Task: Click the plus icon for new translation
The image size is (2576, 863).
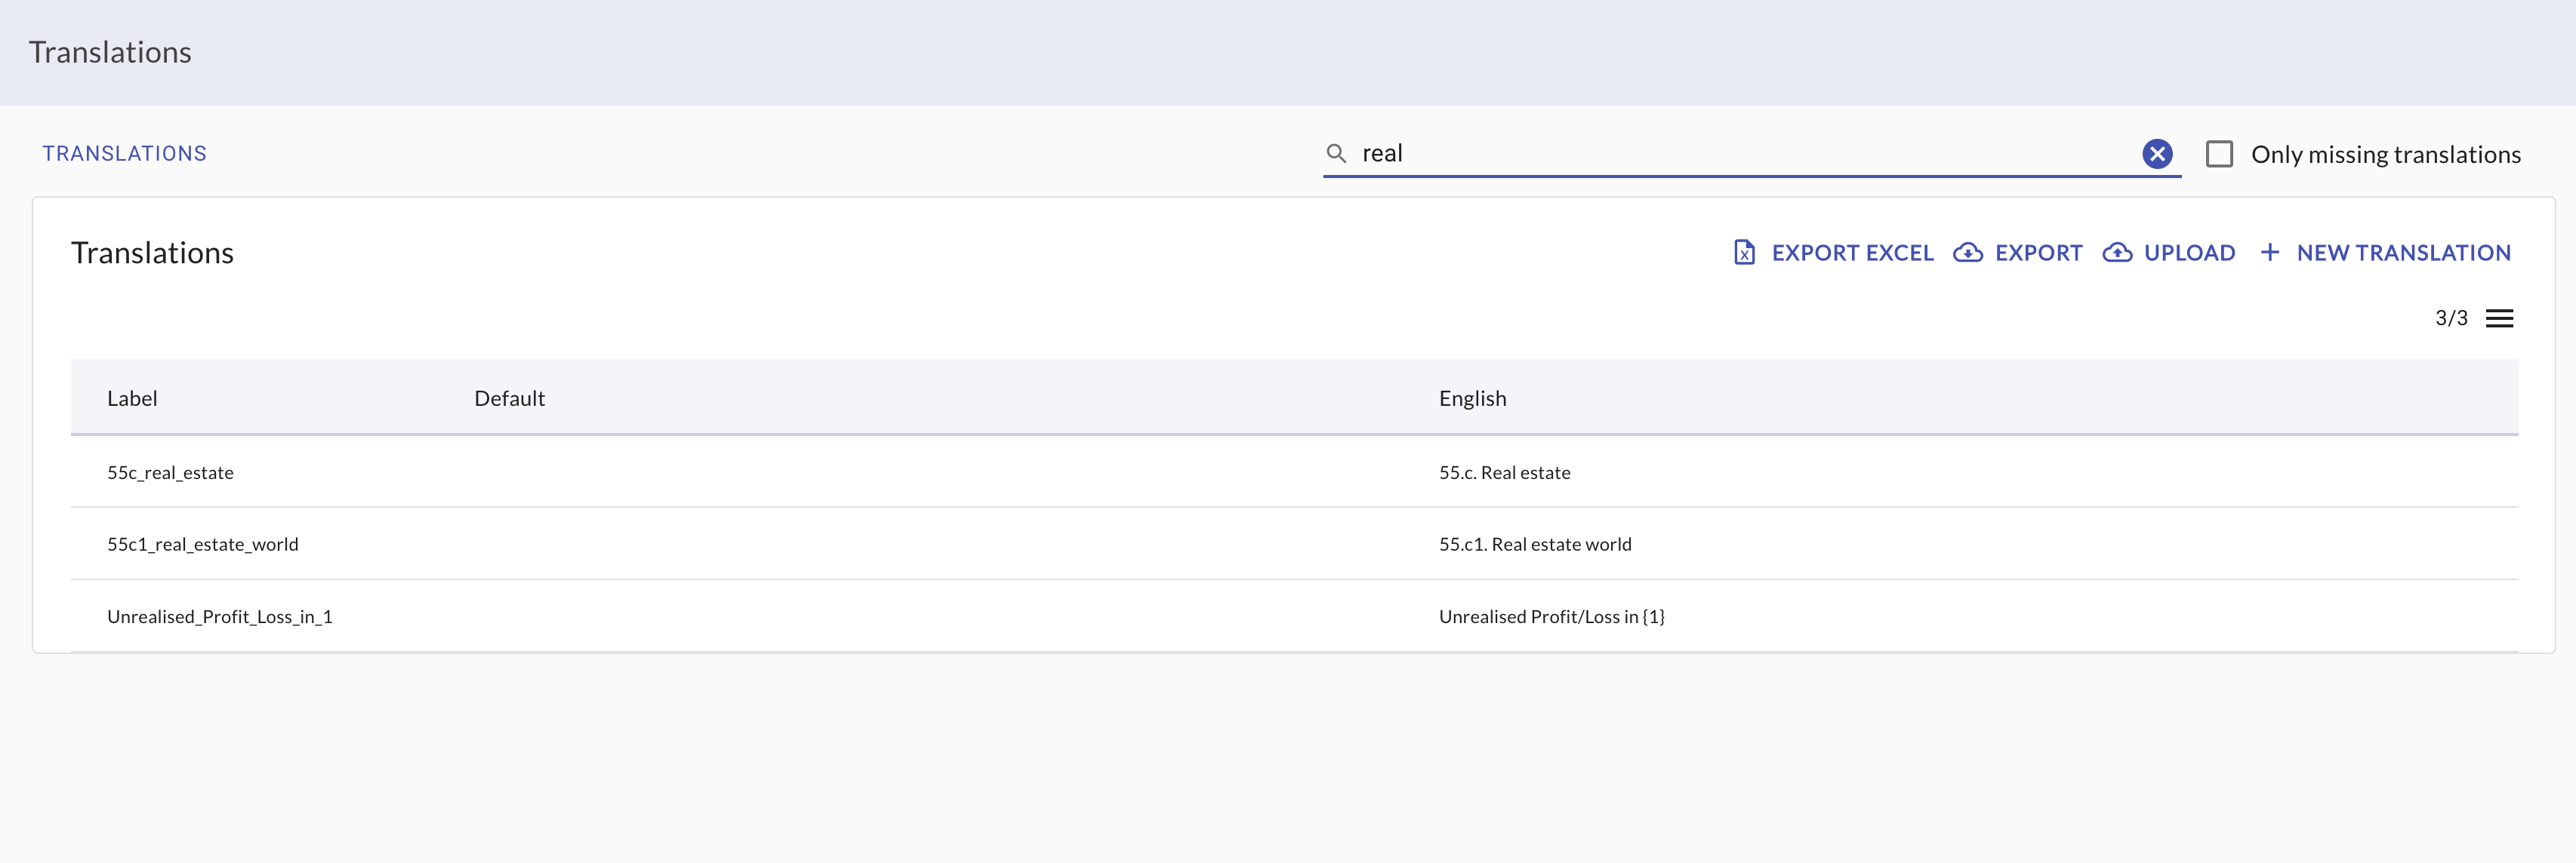Action: click(x=2270, y=252)
